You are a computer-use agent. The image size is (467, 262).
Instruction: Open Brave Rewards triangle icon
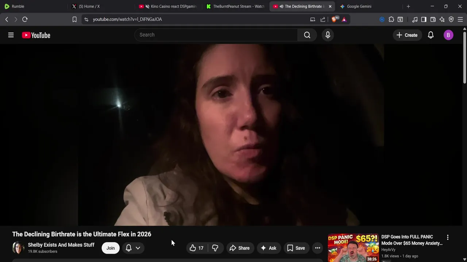344,19
